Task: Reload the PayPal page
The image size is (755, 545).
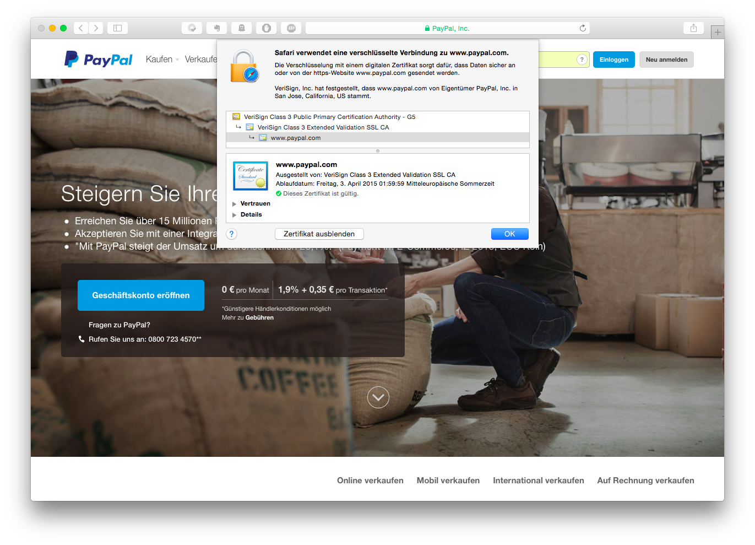Action: (x=583, y=28)
